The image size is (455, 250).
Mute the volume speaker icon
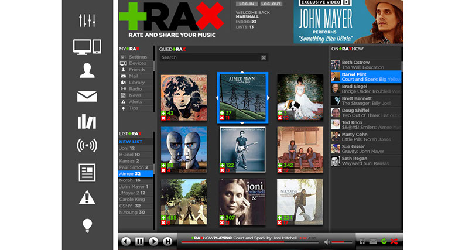click(327, 241)
